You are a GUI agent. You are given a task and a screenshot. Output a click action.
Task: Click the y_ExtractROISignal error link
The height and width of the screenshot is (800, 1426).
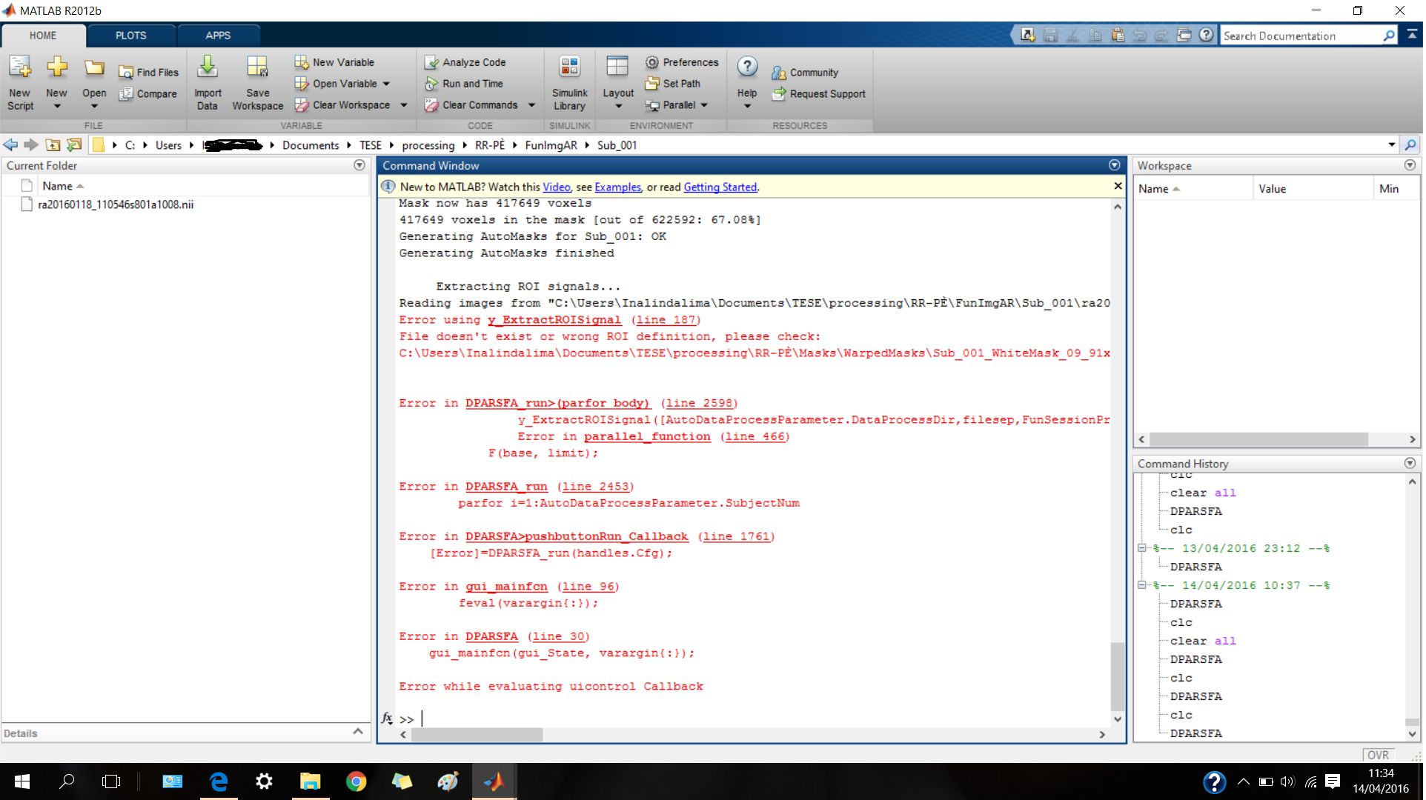point(554,320)
